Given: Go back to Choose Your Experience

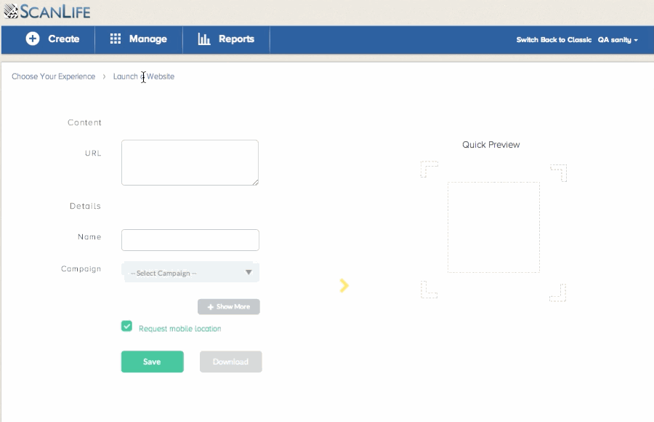Looking at the screenshot, I should [x=52, y=76].
